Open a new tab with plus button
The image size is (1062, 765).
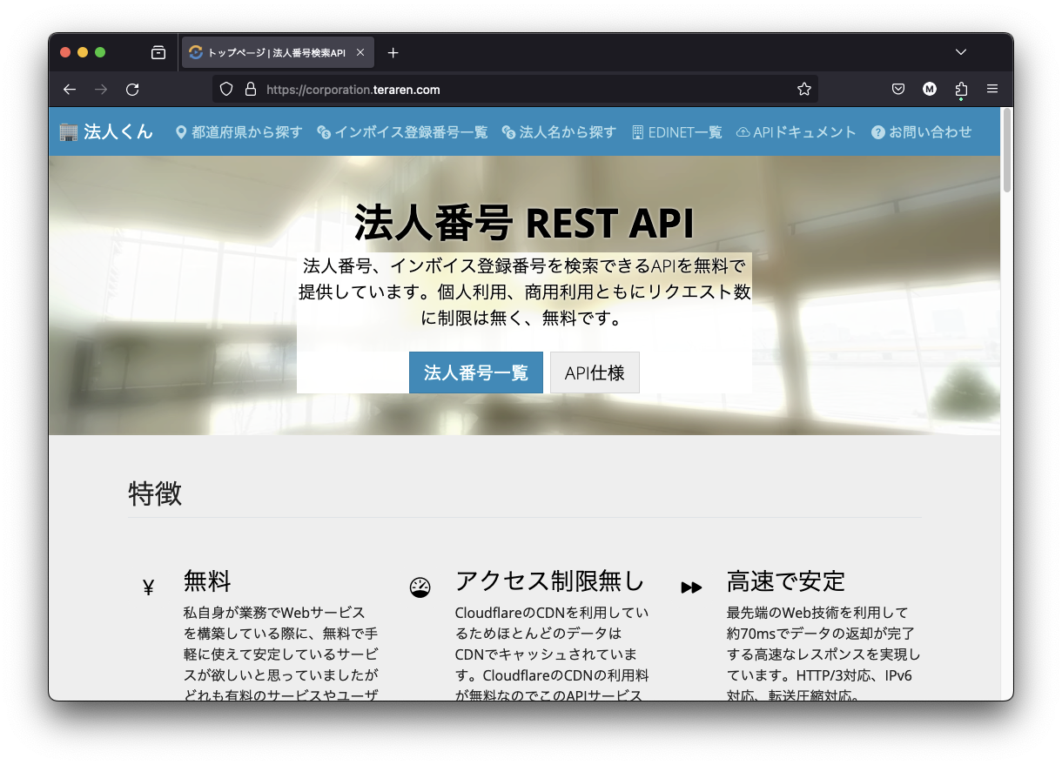(x=393, y=52)
